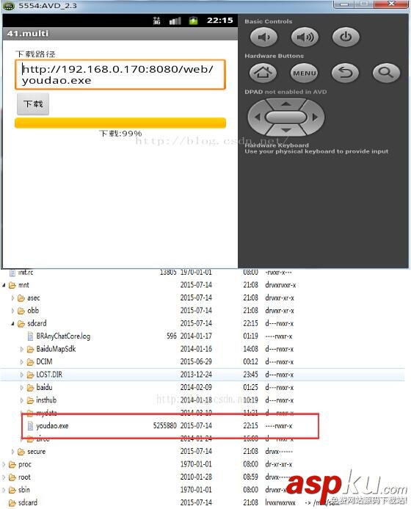Focus the download path URL field
Image resolution: width=411 pixels, height=509 pixels.
pyautogui.click(x=120, y=75)
